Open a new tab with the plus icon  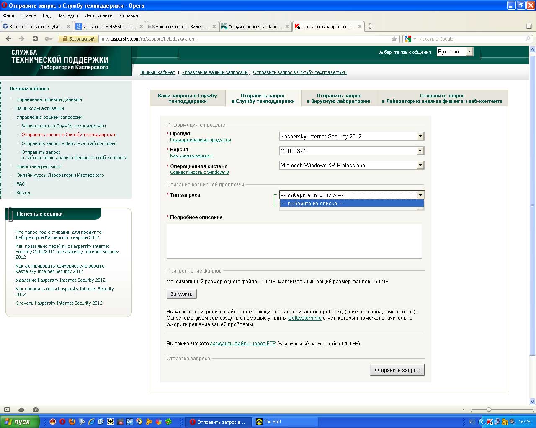click(370, 26)
